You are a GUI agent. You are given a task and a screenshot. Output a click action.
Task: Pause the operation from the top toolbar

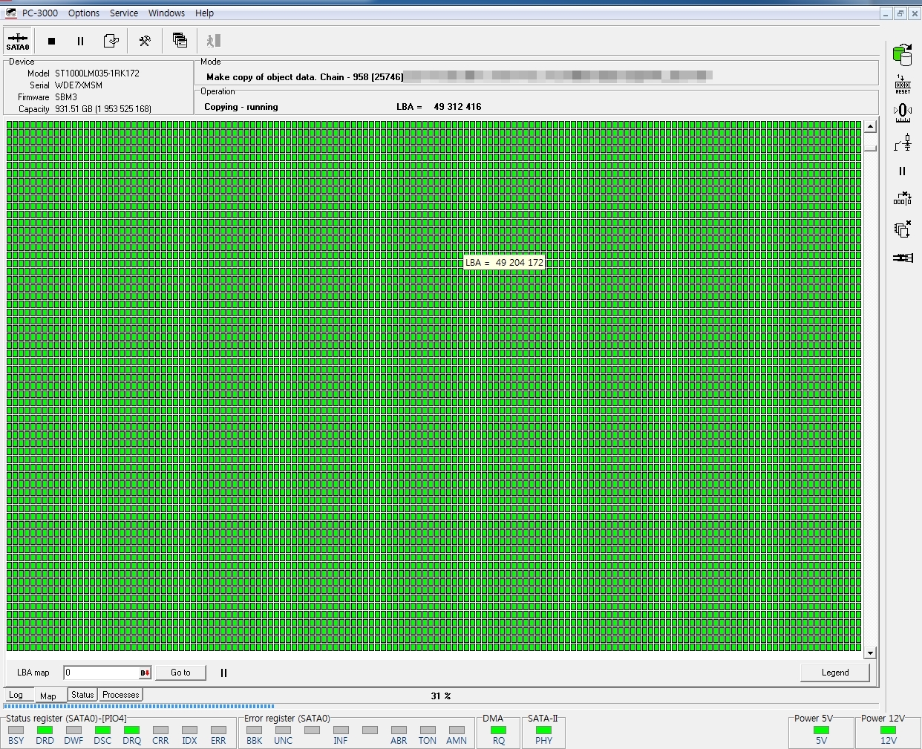pos(80,41)
